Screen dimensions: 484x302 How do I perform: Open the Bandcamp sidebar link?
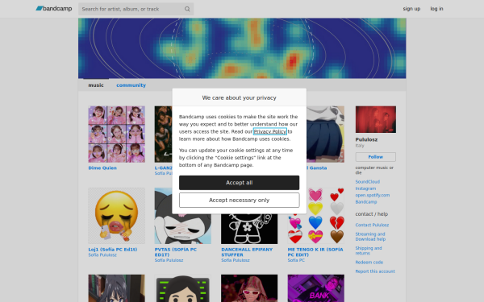[366, 202]
